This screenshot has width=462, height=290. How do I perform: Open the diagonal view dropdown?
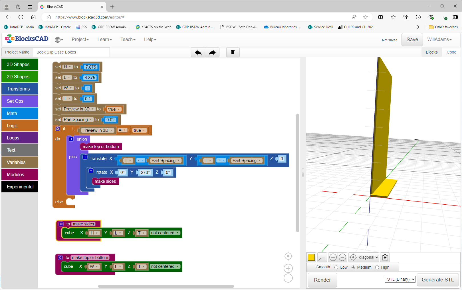pyautogui.click(x=368, y=257)
